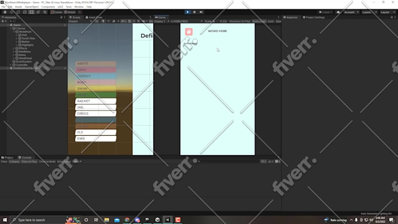This screenshot has height=224, width=398.
Task: Switch to the Project Settings tab
Action: click(314, 17)
